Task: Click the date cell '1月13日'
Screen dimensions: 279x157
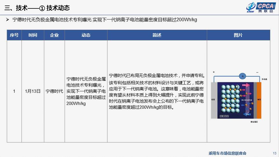Action: [33, 91]
